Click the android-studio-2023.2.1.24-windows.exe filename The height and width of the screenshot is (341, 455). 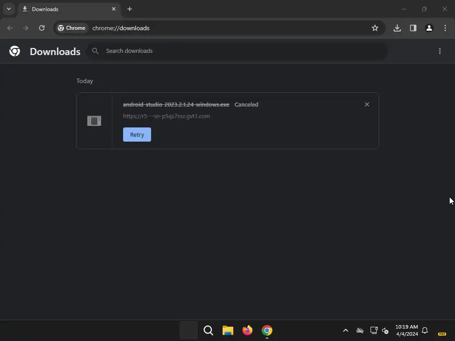(x=176, y=104)
